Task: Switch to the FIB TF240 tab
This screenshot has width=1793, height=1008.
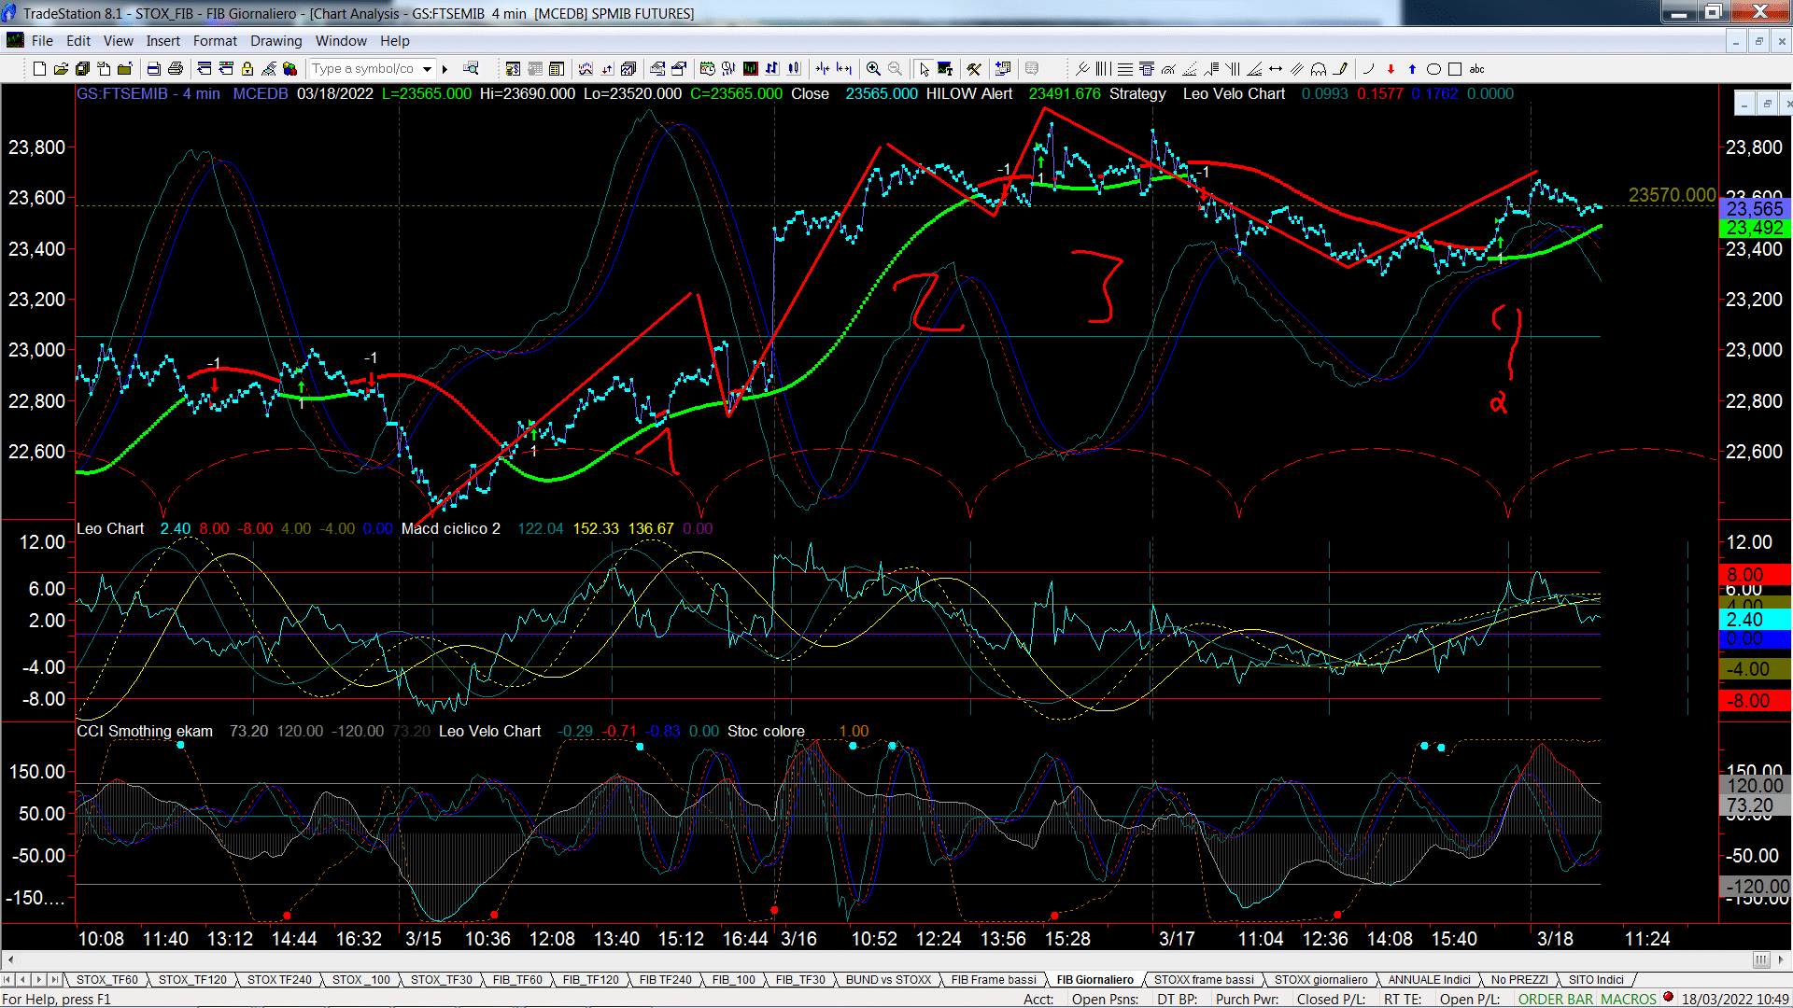Action: [666, 979]
